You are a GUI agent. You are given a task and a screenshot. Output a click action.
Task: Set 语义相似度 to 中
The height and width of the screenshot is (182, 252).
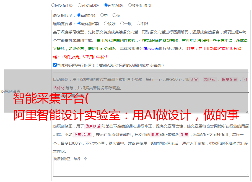102,15
